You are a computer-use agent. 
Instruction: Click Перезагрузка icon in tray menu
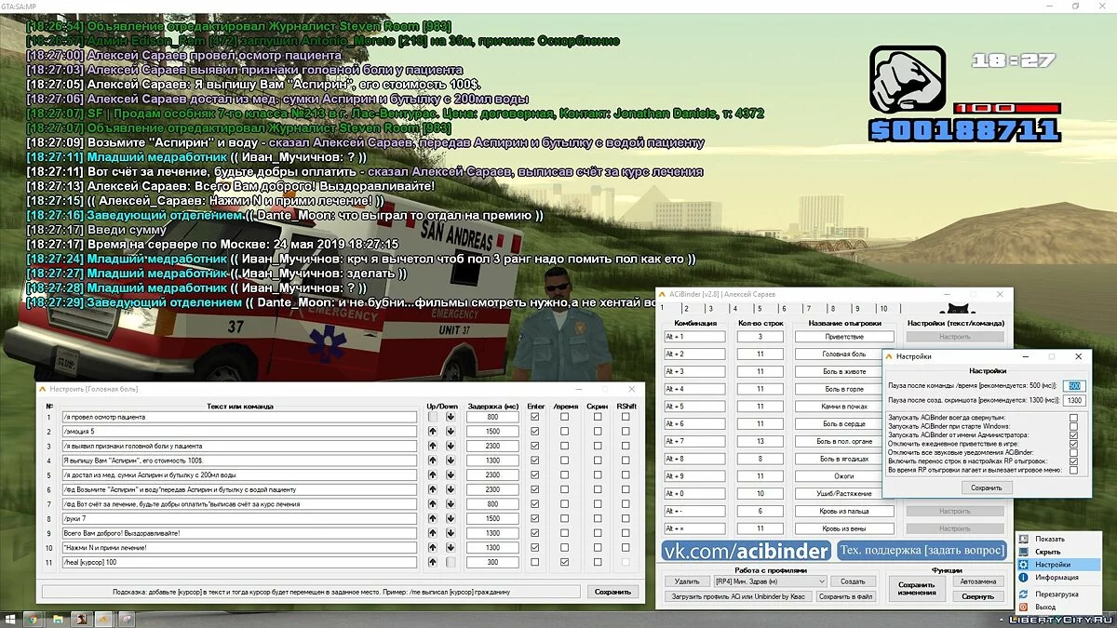point(1024,594)
